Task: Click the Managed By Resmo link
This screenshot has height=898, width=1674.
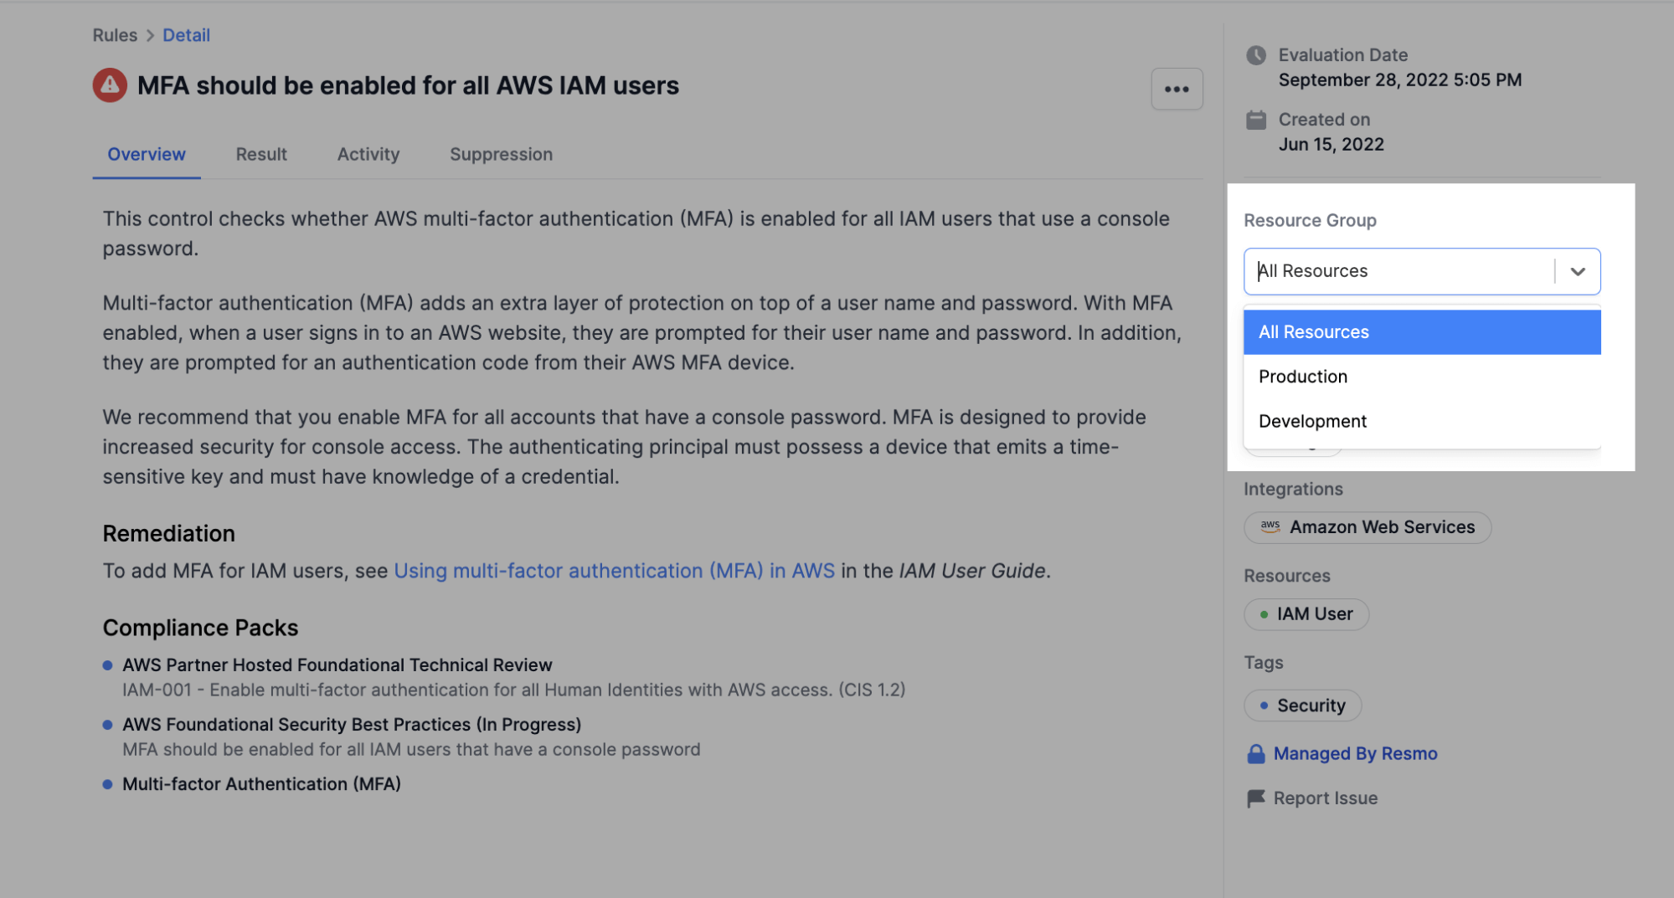Action: tap(1355, 753)
